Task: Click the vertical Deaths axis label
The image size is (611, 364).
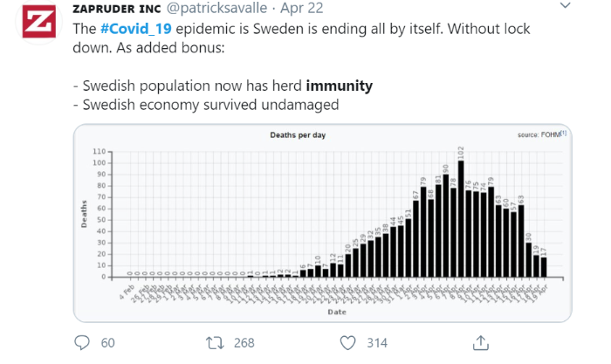Action: 85,214
